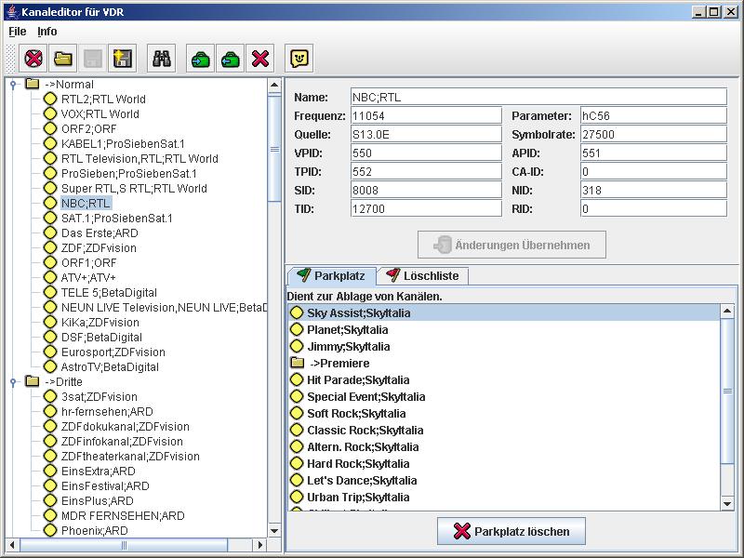
Task: Click the red X delete toolbar icon
Action: (260, 59)
